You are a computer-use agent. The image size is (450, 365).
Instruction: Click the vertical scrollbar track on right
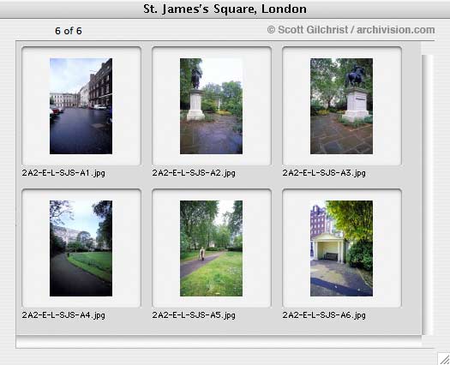(x=428, y=194)
